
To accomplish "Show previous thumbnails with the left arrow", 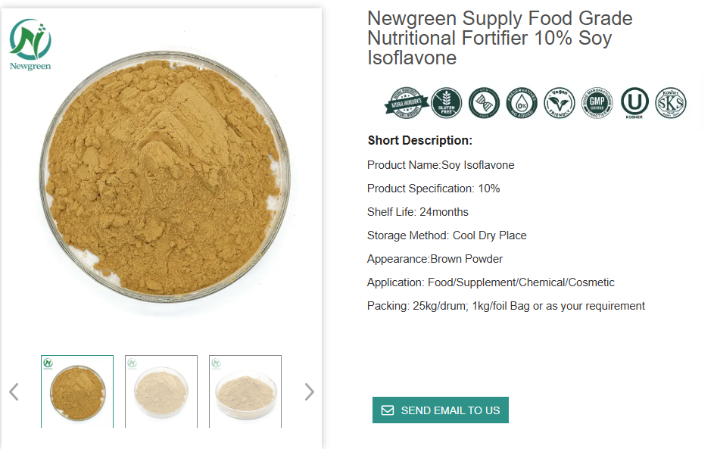I will pyautogui.click(x=14, y=391).
